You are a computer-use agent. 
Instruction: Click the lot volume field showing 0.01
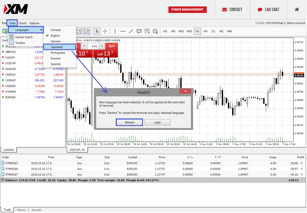coord(93,46)
